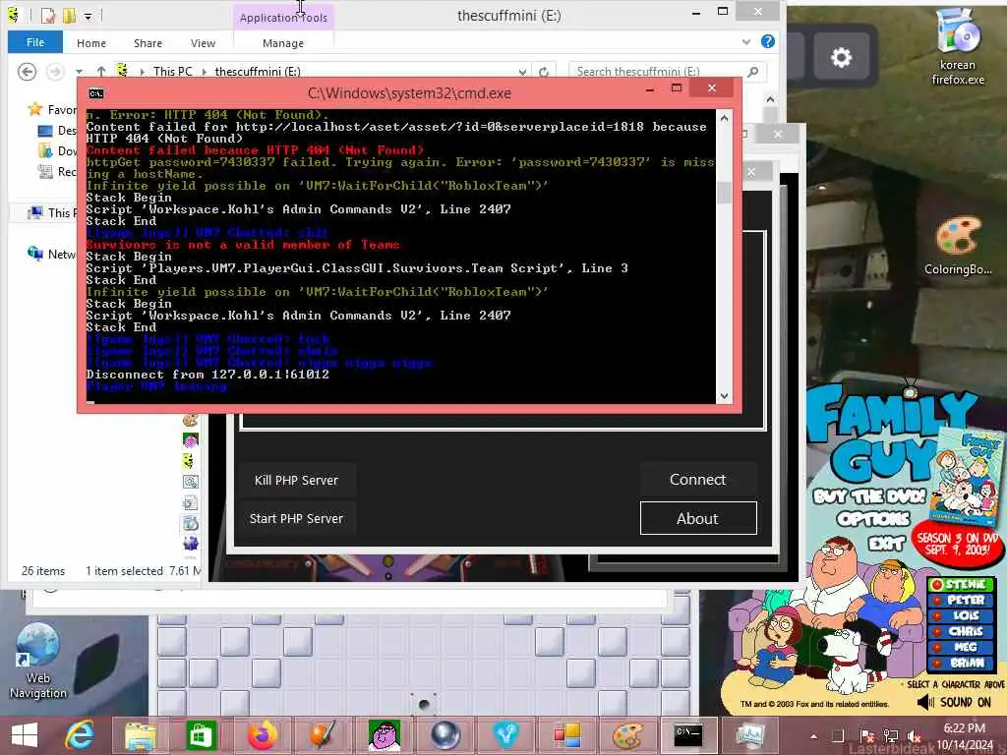Open the Customize Quick Access Toolbar dropdown
1007x755 pixels.
[x=88, y=16]
